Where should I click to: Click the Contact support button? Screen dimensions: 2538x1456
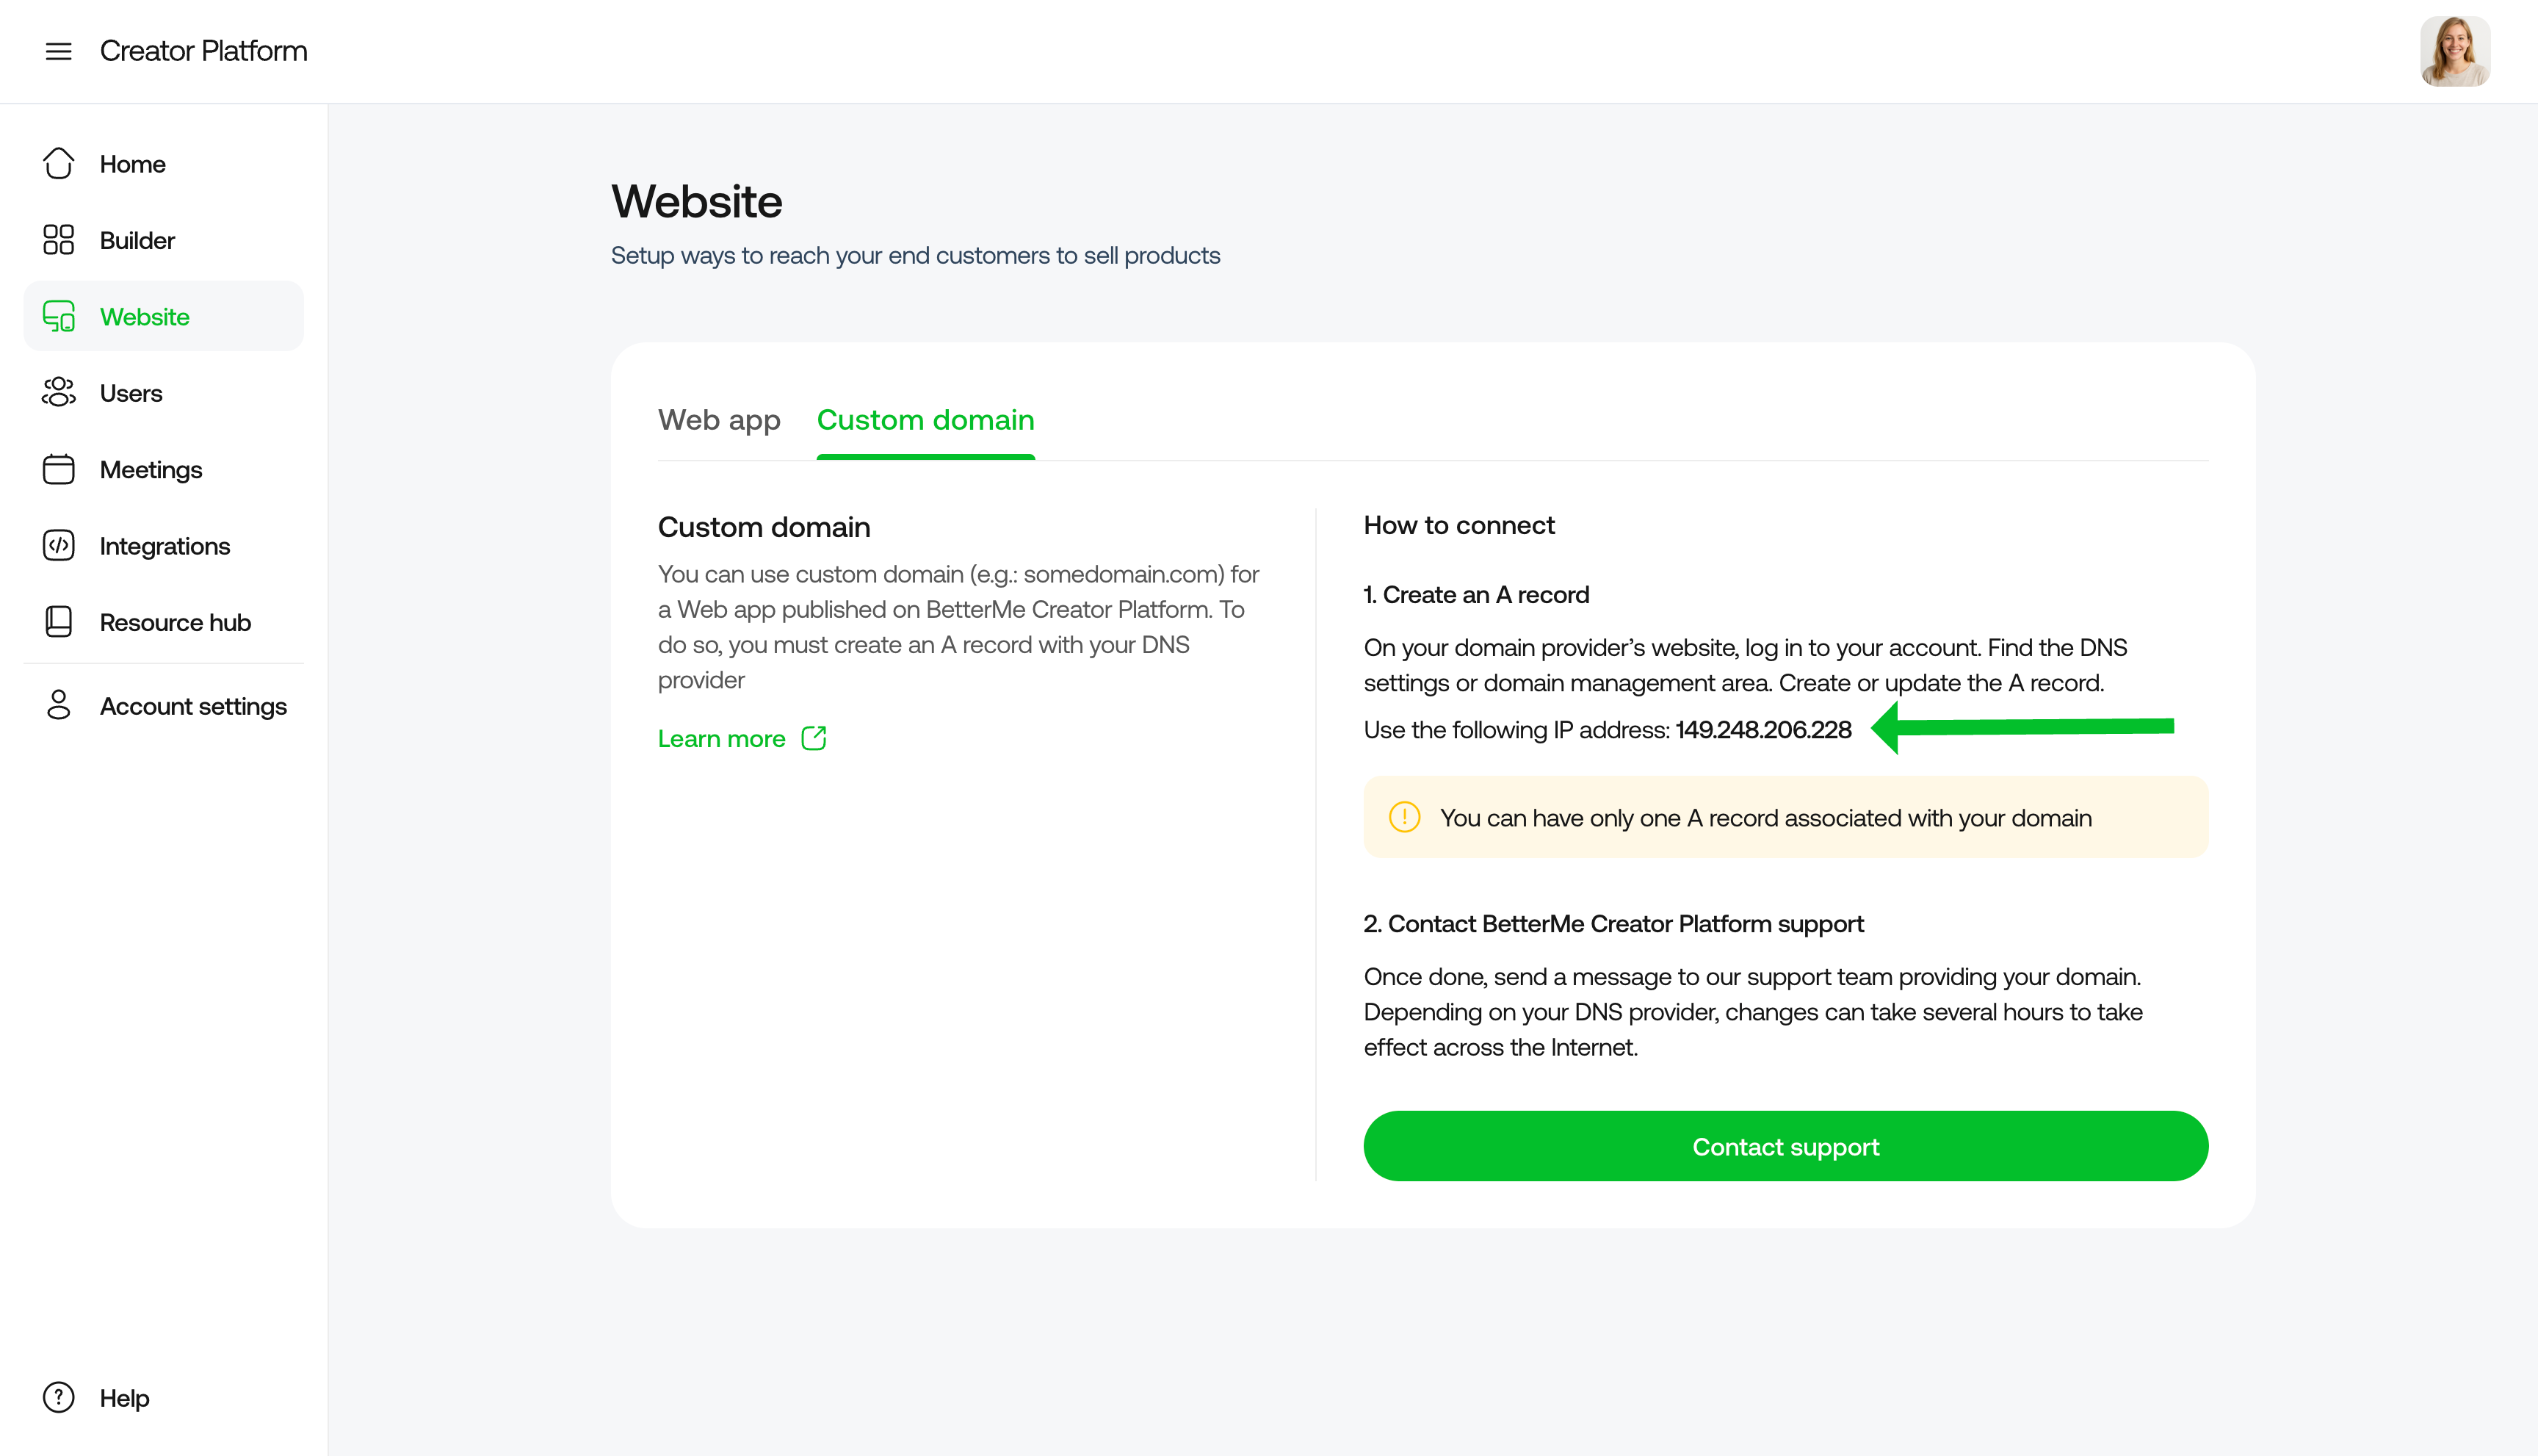[1785, 1146]
